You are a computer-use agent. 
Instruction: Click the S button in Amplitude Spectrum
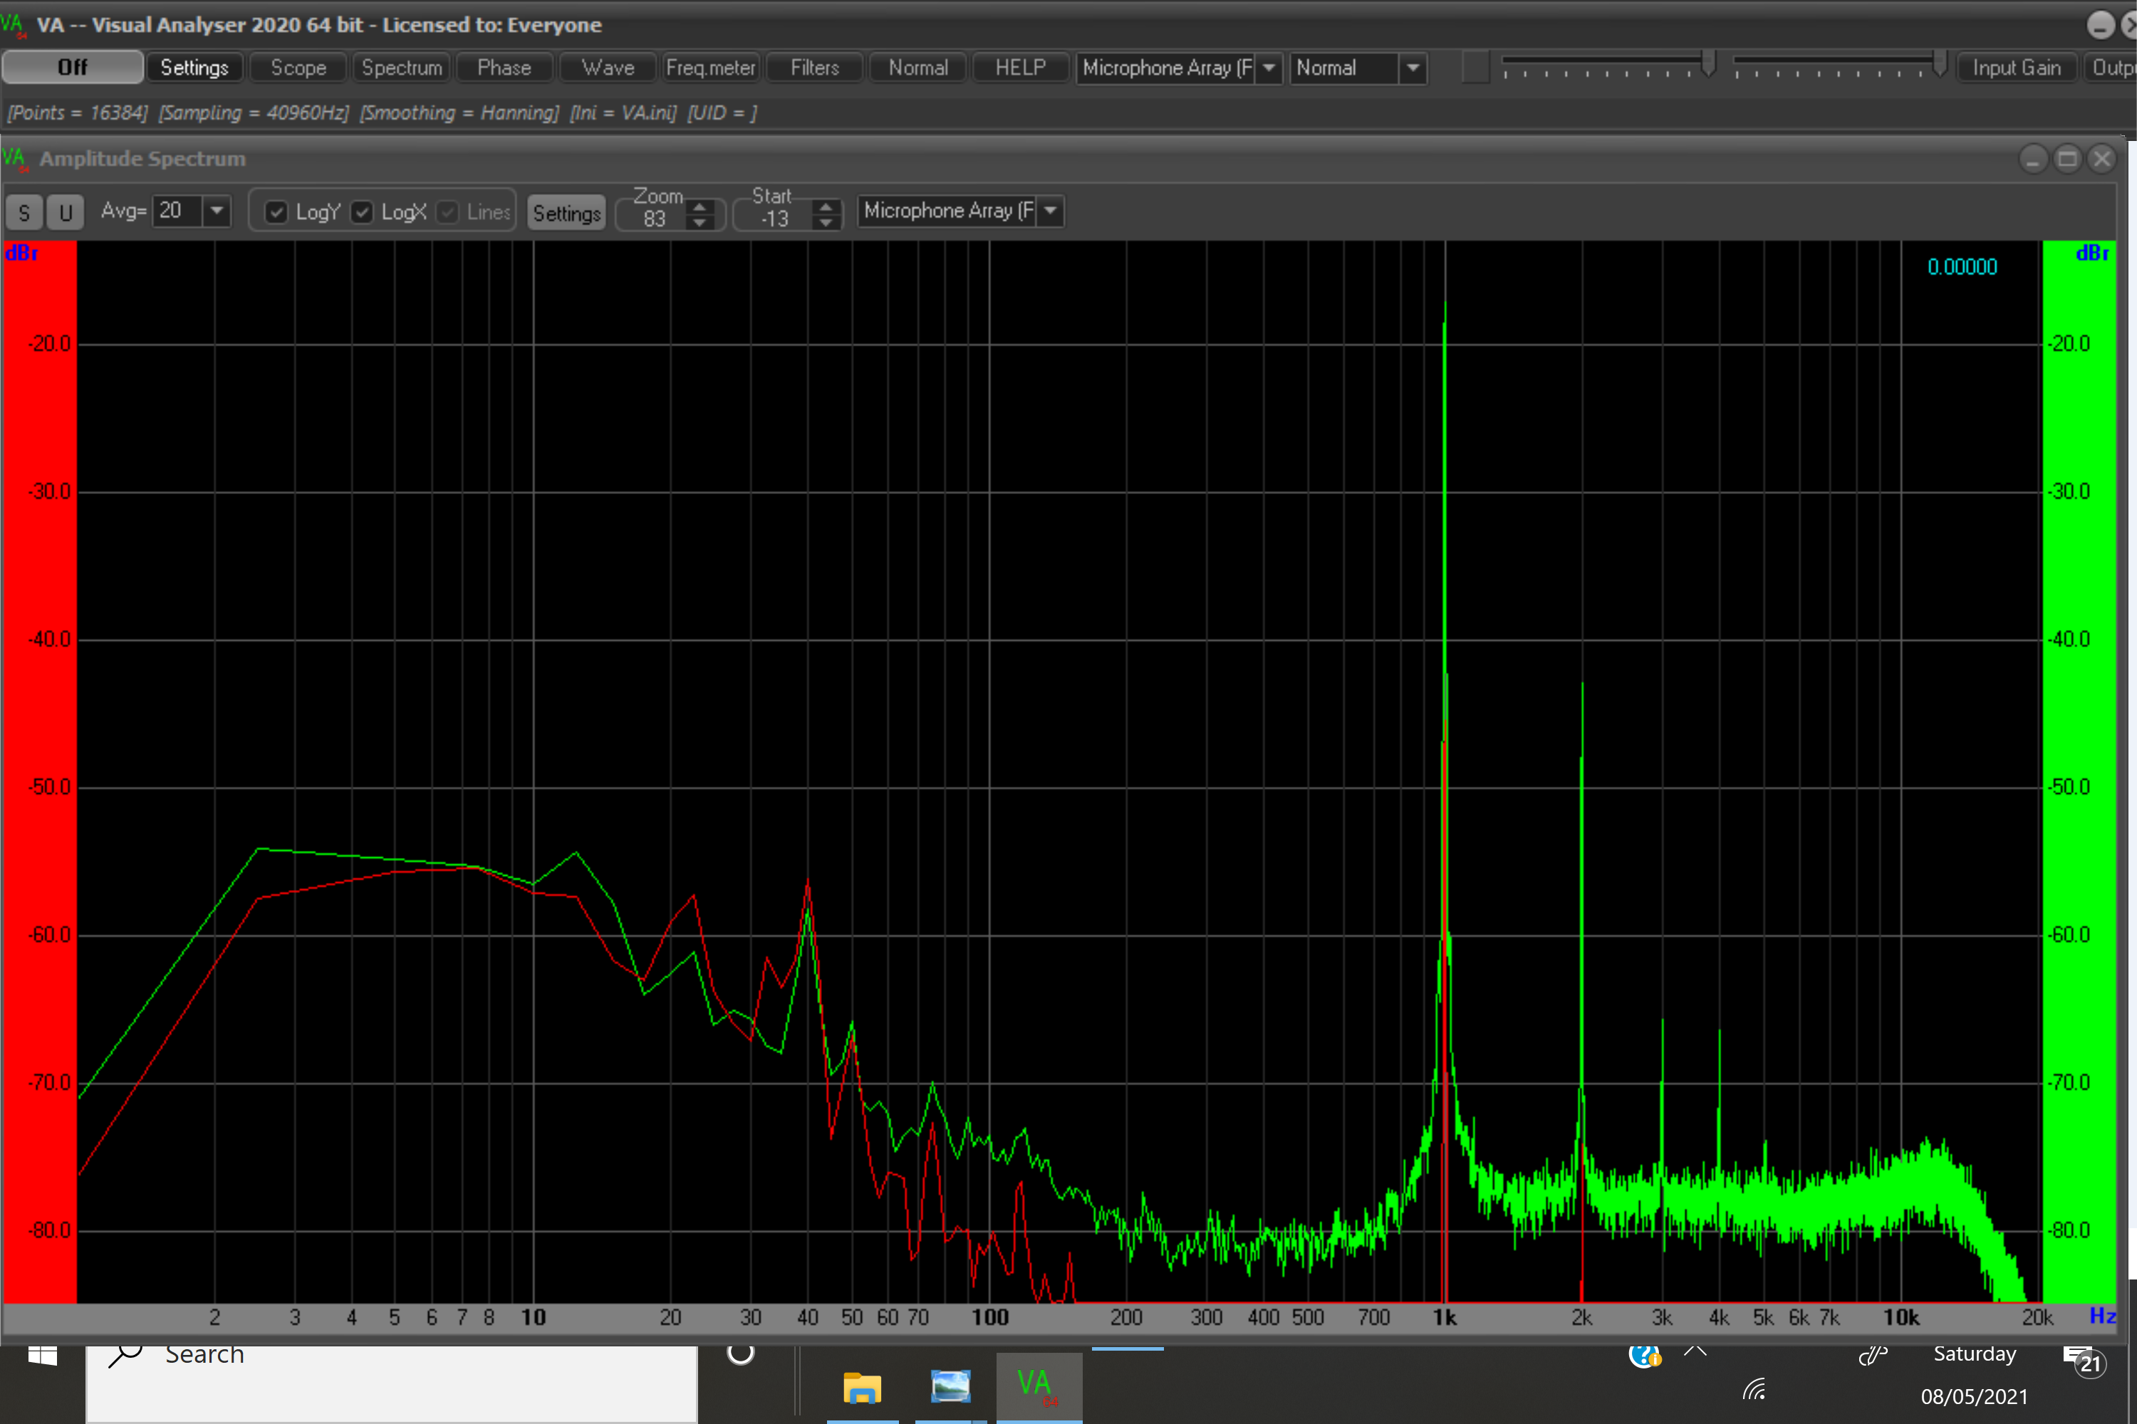pos(24,212)
